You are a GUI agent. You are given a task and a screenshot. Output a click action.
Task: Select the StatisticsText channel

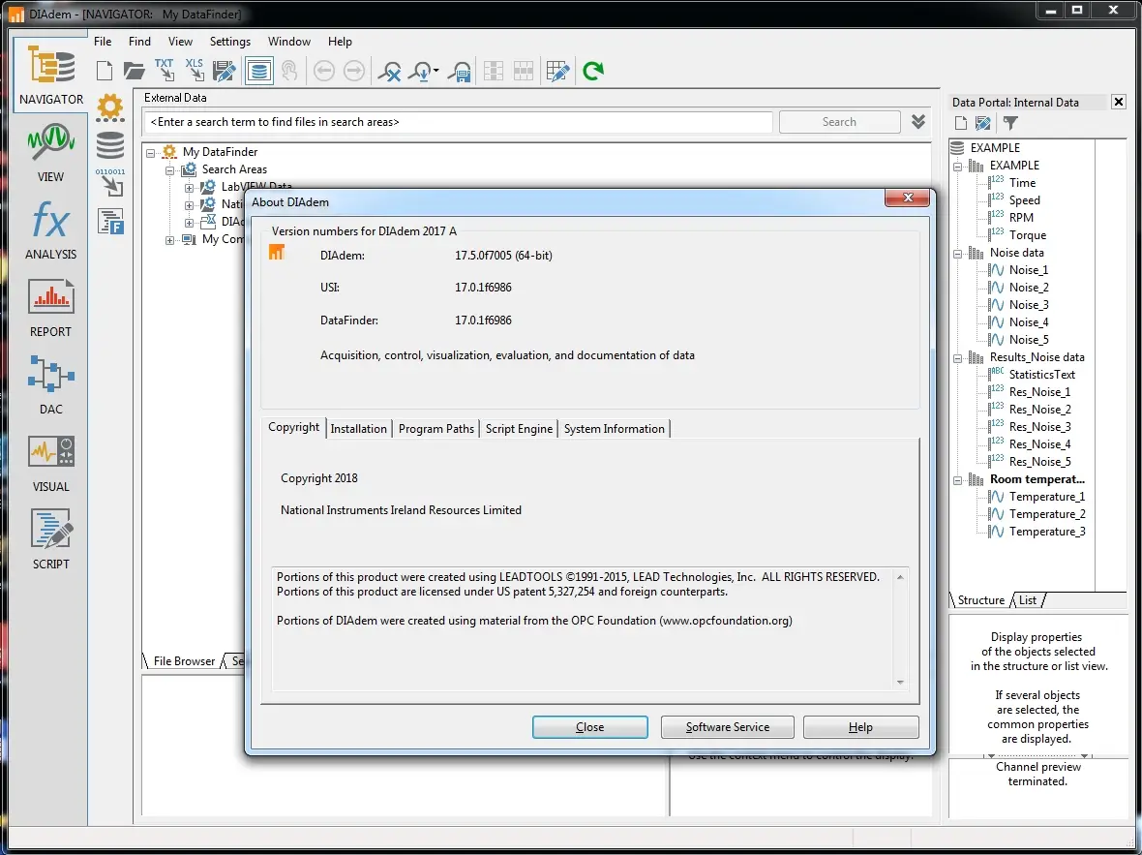pos(1041,374)
